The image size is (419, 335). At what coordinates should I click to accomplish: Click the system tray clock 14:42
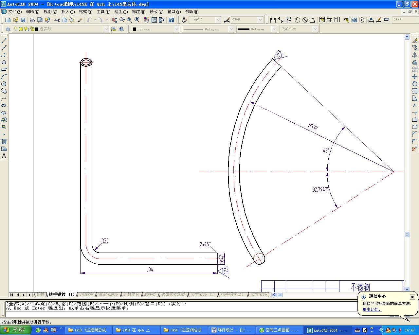(x=410, y=330)
